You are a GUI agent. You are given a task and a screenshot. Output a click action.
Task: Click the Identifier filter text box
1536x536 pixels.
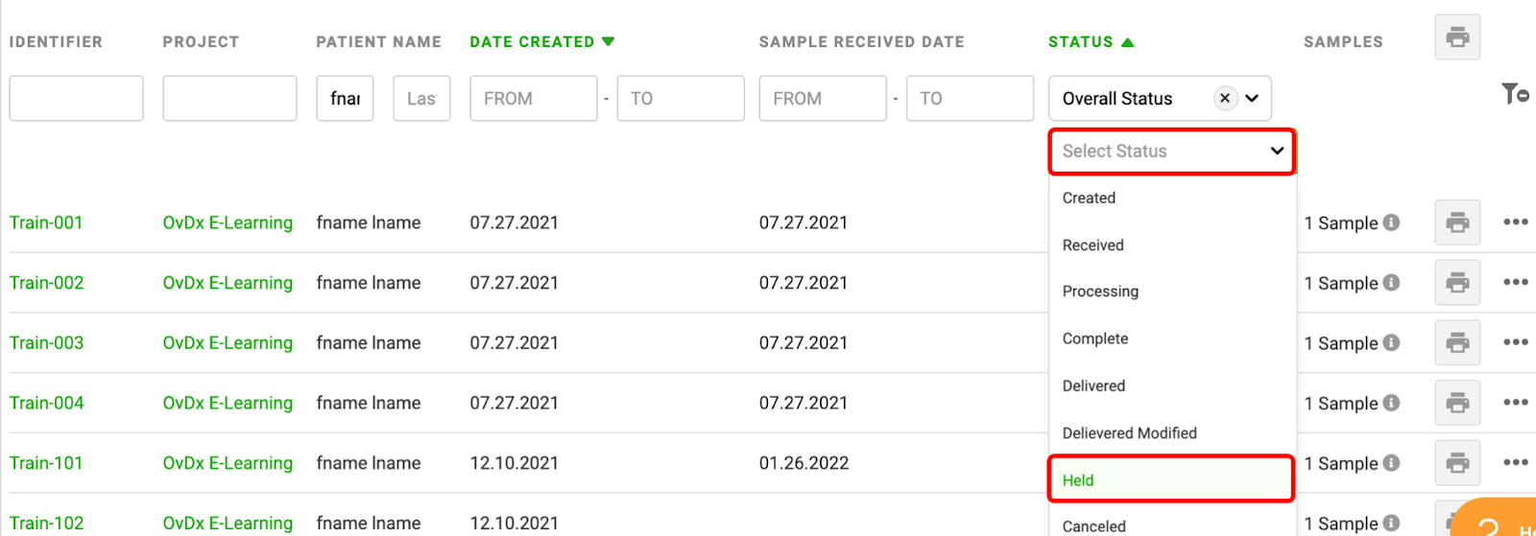[76, 98]
